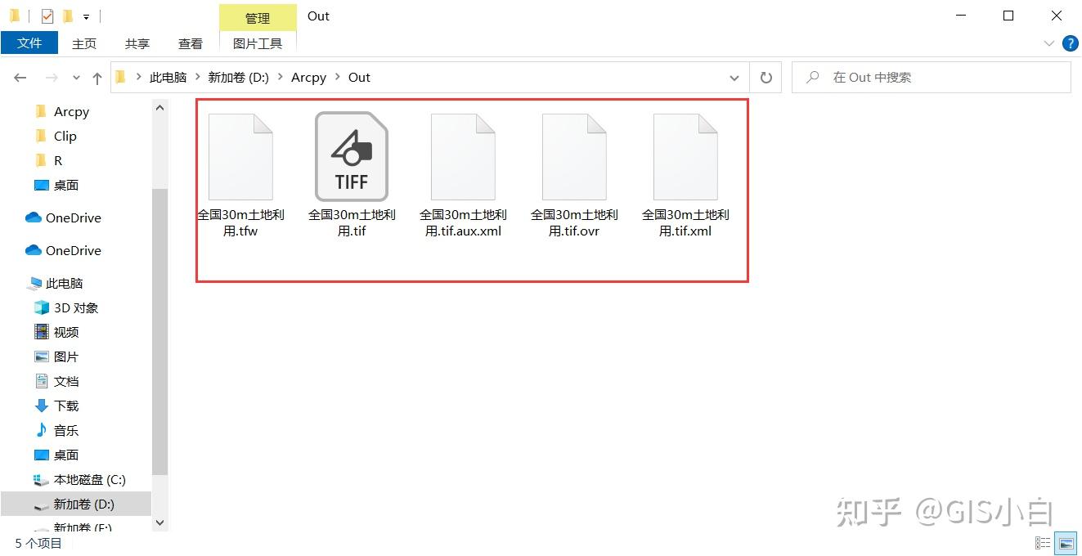Select the 全国30m土地利用.tif.ovr file

coord(574,155)
